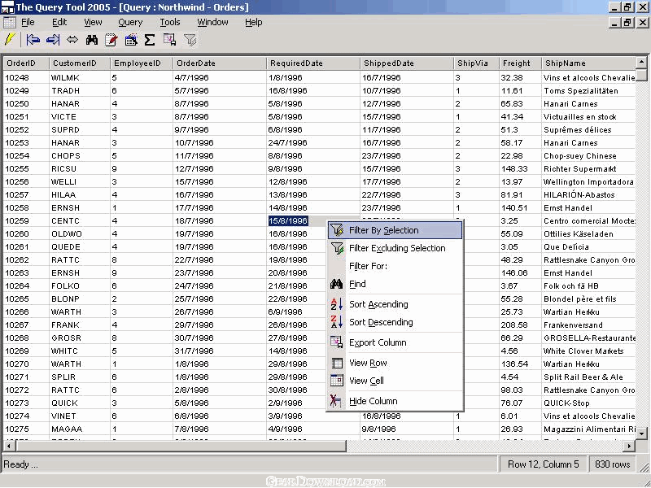Click the EmployeeID column header
The height and width of the screenshot is (488, 651).
142,63
